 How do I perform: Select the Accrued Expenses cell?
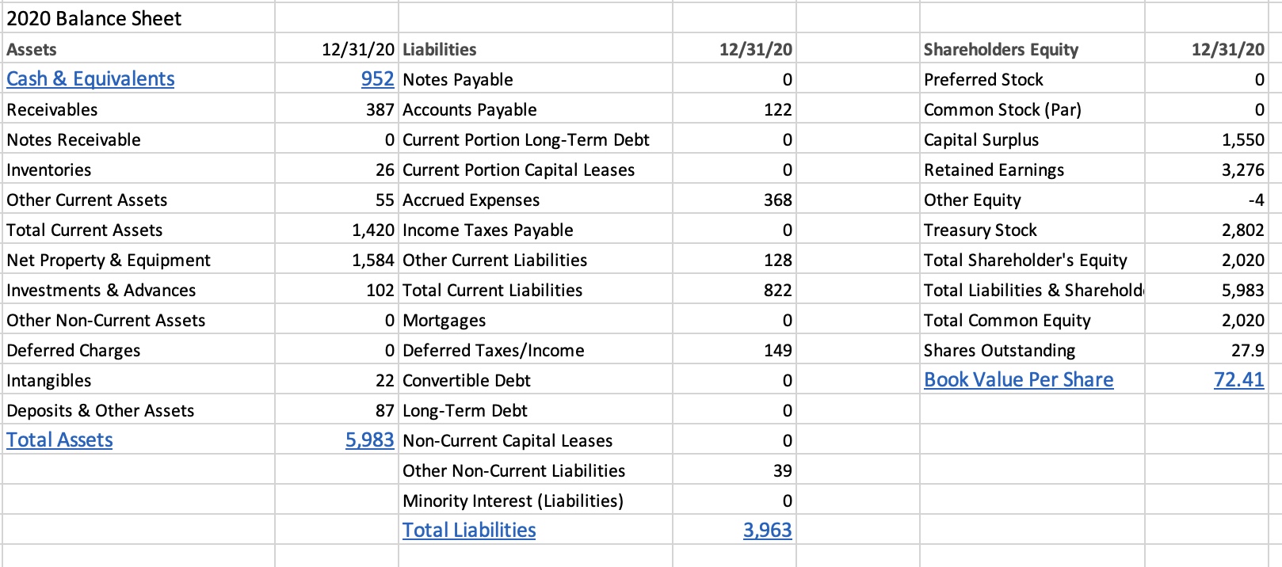click(x=536, y=200)
